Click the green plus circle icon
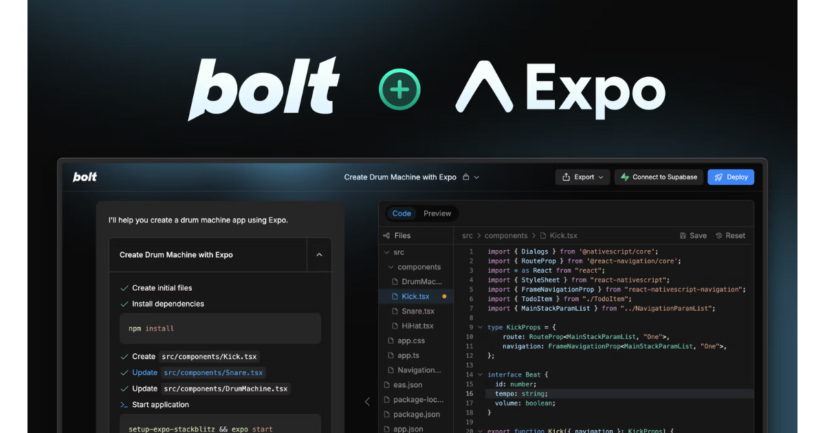The width and height of the screenshot is (825, 433). pos(399,90)
